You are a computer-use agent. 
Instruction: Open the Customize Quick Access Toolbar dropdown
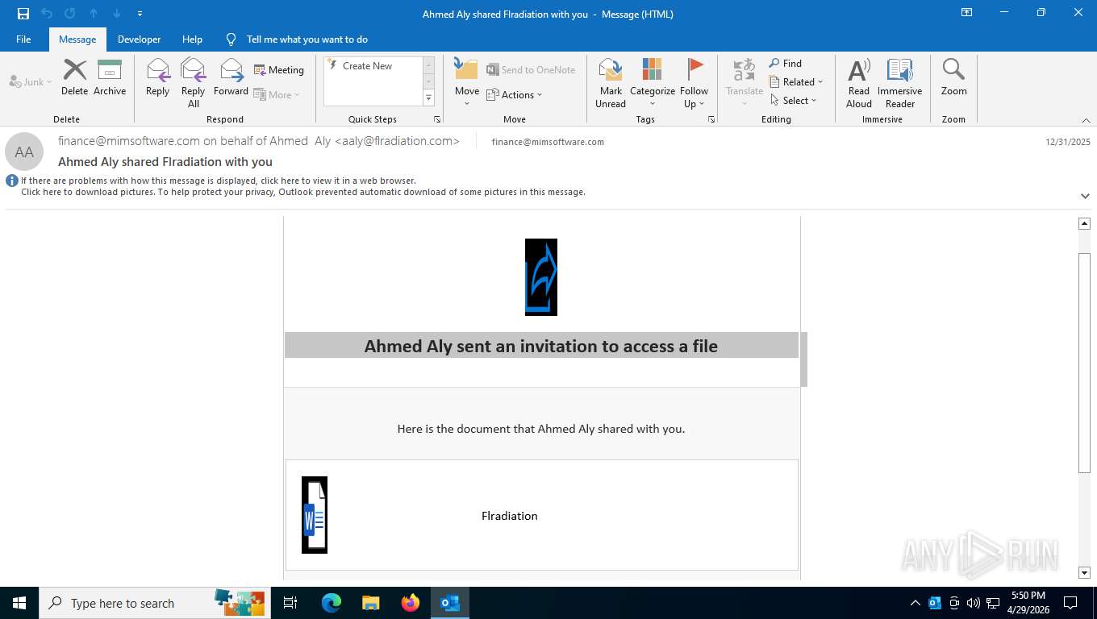pyautogui.click(x=140, y=14)
